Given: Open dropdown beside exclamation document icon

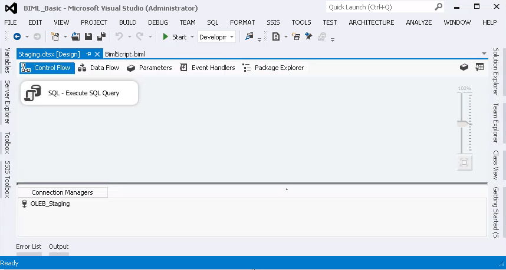Looking at the screenshot, I should click(285, 37).
